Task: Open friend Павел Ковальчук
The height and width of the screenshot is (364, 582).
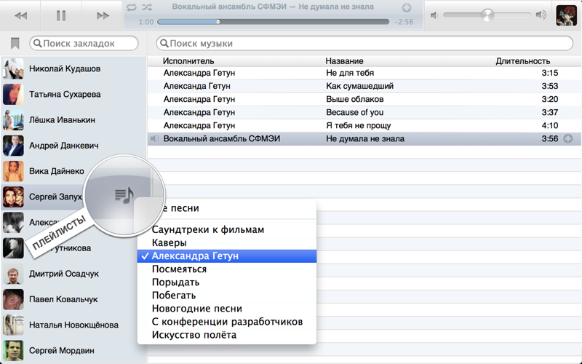Action: 63,299
